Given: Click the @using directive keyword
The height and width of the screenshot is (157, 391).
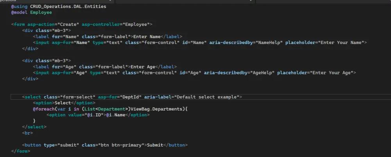Looking at the screenshot, I should coord(19,7).
